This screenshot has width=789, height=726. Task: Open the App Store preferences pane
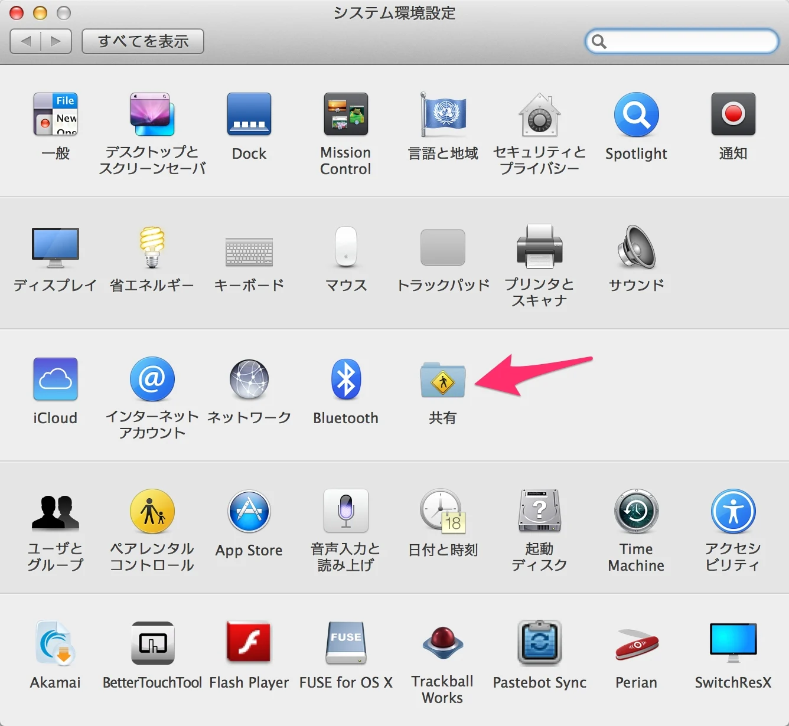(249, 511)
